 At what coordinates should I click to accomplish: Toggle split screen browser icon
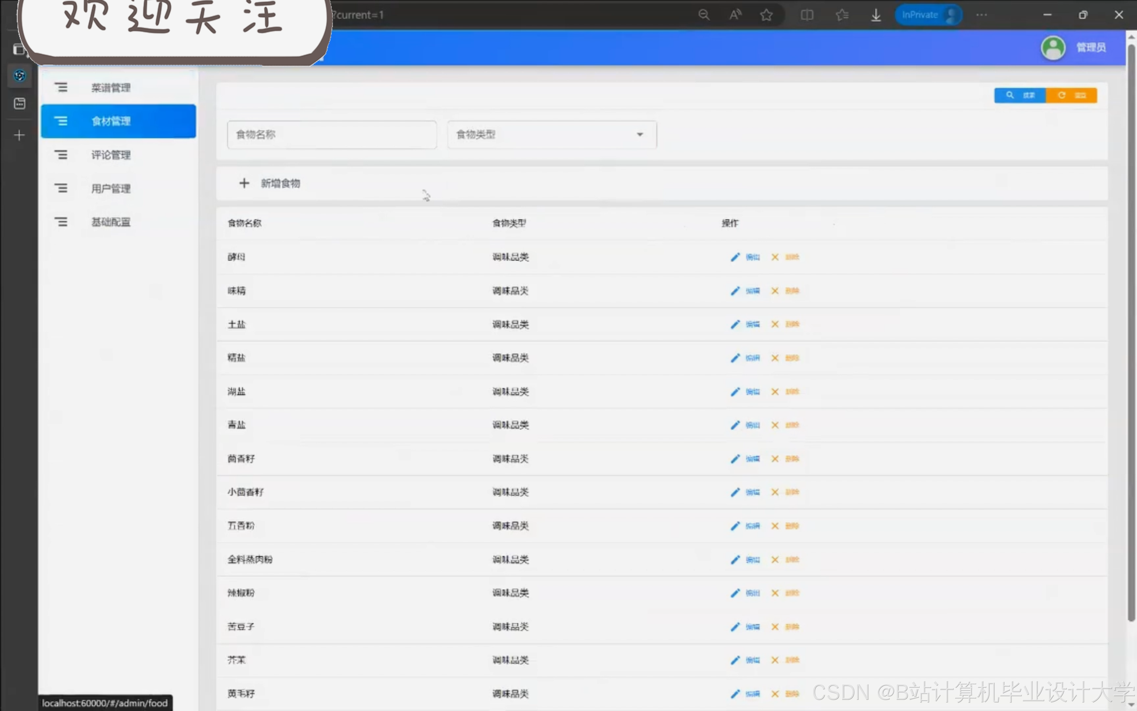click(x=807, y=15)
